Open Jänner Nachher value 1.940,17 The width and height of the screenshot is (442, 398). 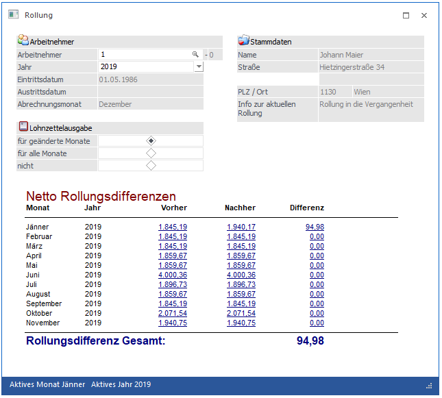click(x=241, y=227)
